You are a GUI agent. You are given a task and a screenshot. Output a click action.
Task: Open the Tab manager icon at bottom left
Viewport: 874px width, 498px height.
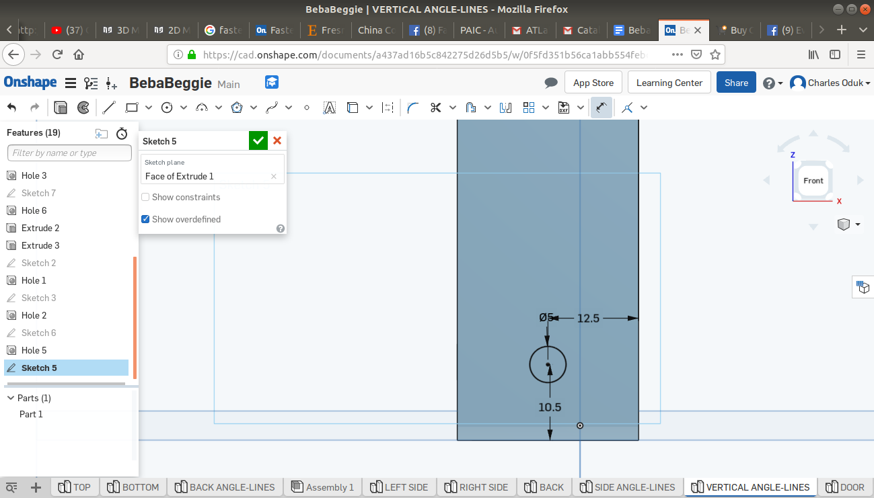tap(11, 487)
